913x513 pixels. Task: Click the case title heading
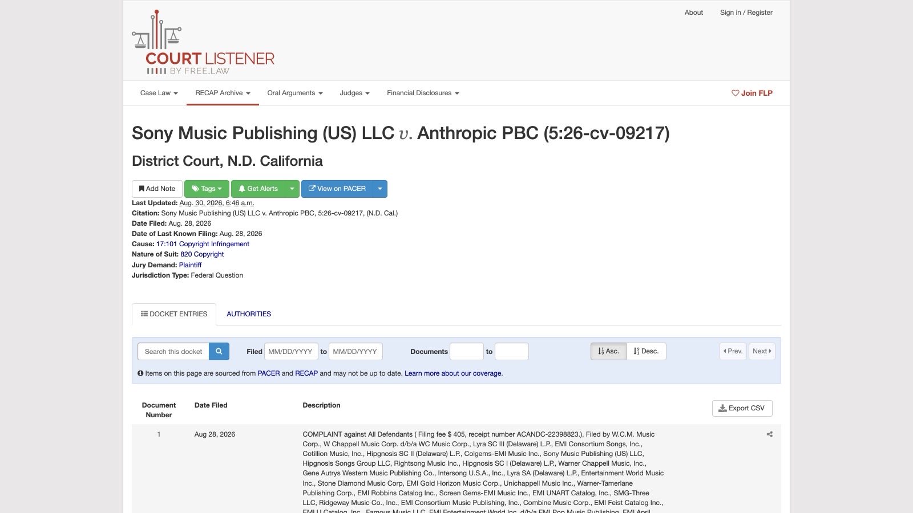(x=401, y=133)
